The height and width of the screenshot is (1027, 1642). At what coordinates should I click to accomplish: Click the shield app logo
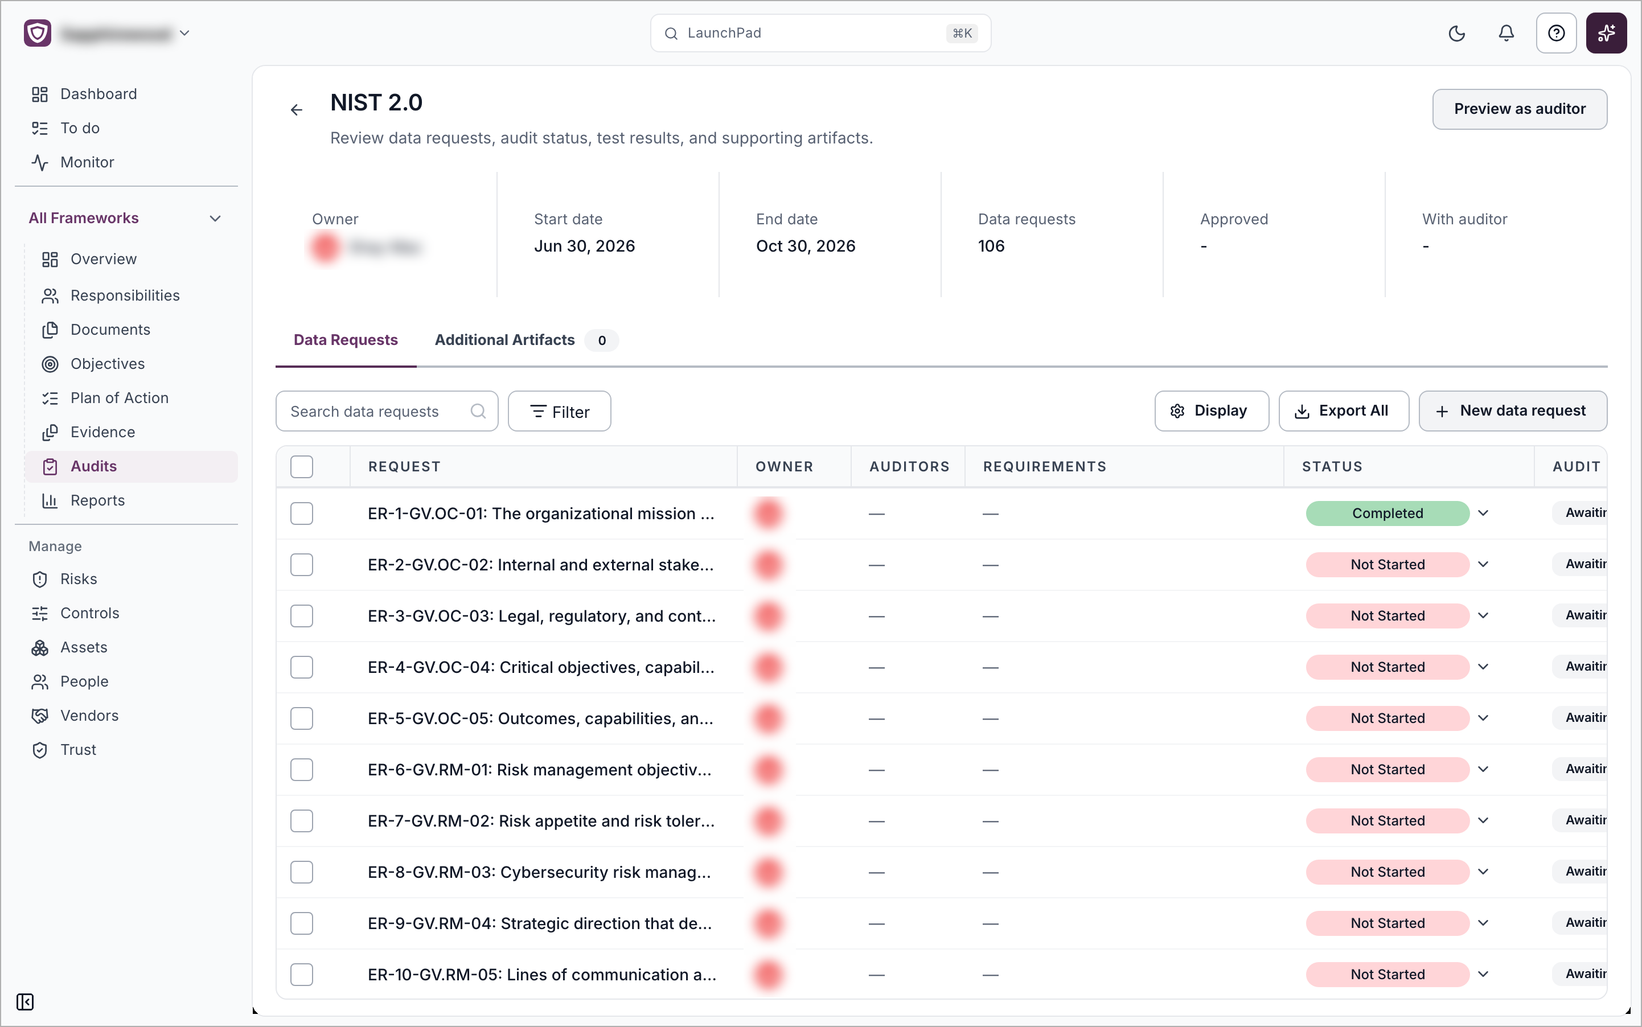(x=38, y=32)
